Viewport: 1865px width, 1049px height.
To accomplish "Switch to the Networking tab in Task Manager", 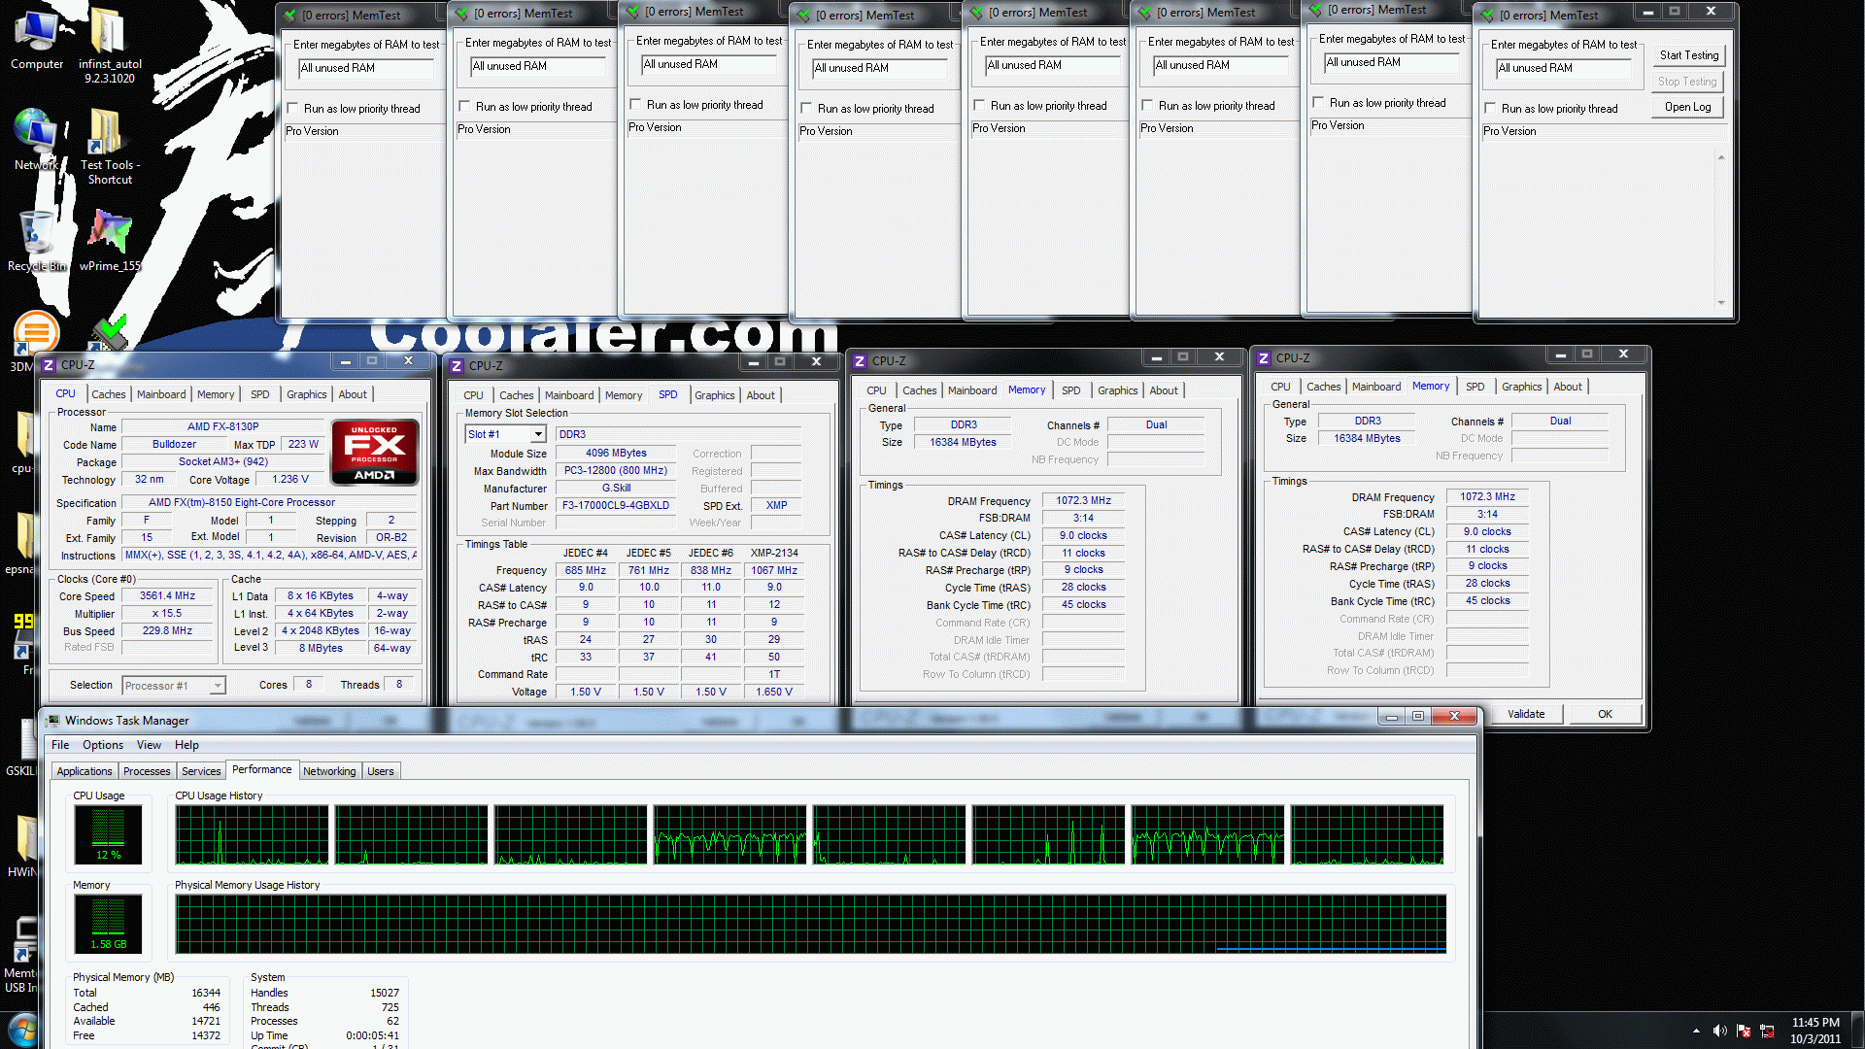I will 329,771.
